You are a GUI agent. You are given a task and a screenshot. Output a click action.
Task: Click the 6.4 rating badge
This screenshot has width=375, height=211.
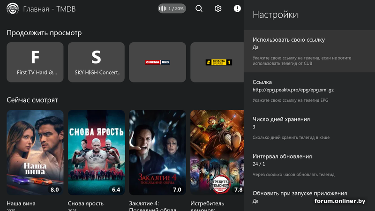point(116,189)
